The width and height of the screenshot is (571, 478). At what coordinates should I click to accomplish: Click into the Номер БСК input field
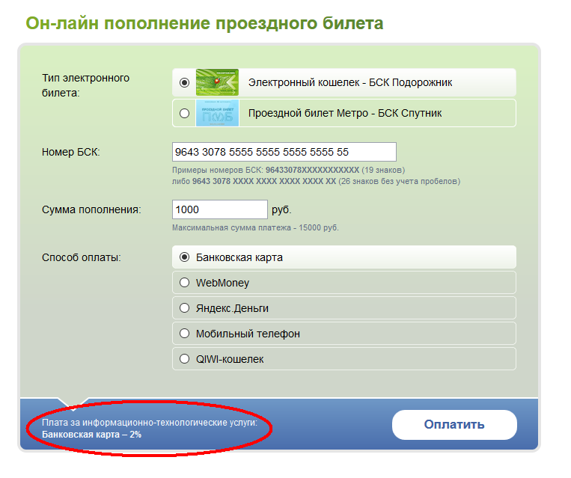point(284,152)
